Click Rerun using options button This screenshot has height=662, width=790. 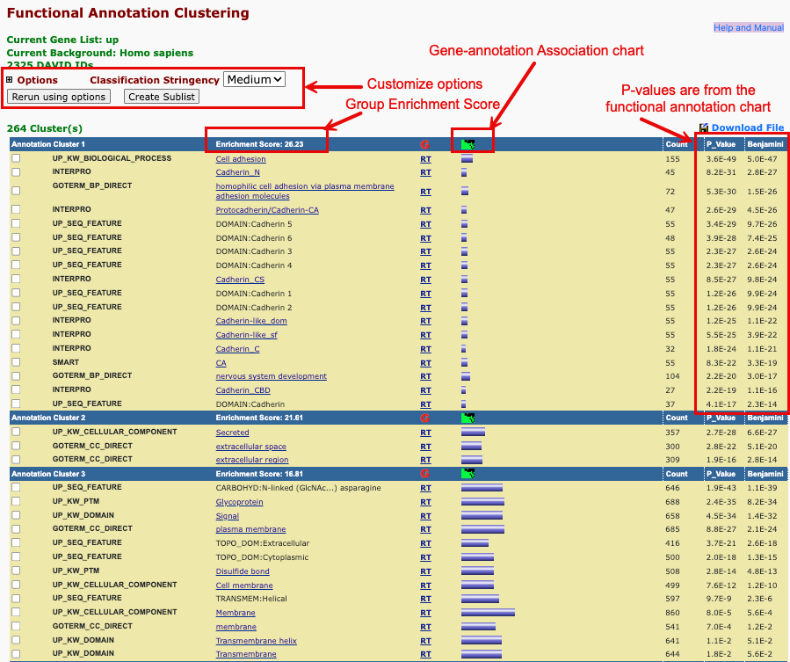click(x=59, y=97)
